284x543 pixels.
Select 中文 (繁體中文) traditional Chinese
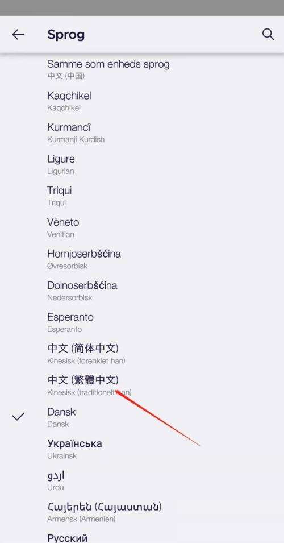(142, 386)
